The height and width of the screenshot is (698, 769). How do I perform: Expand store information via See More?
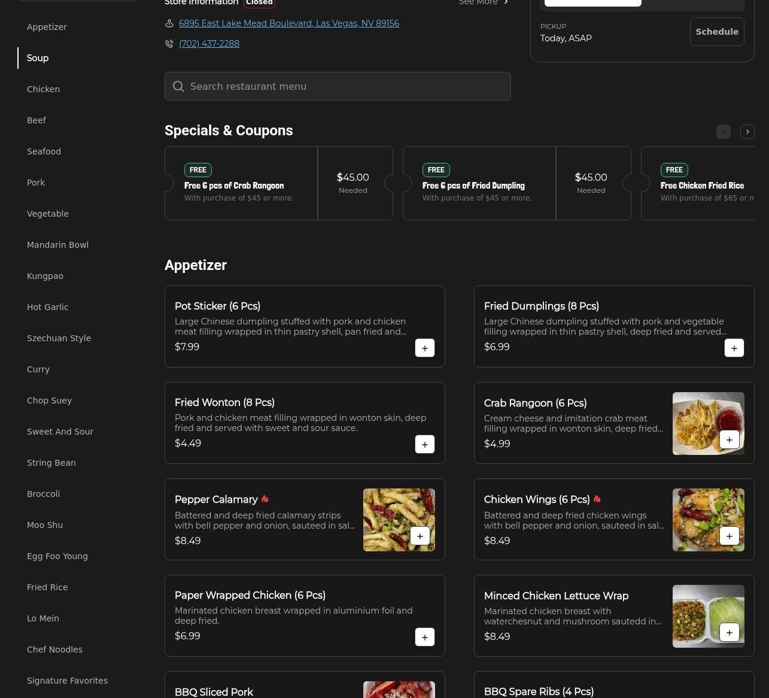point(484,2)
